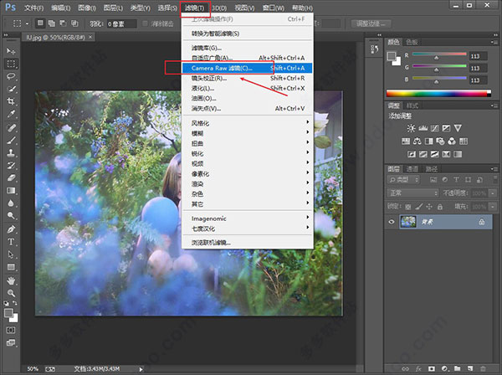Create new layer icon in Layers panel

pos(470,368)
